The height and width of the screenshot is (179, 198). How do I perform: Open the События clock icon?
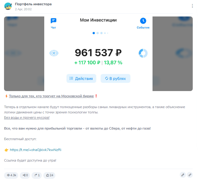point(143,21)
